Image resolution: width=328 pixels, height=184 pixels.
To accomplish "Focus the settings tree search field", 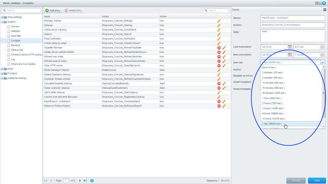I will point(21,10).
